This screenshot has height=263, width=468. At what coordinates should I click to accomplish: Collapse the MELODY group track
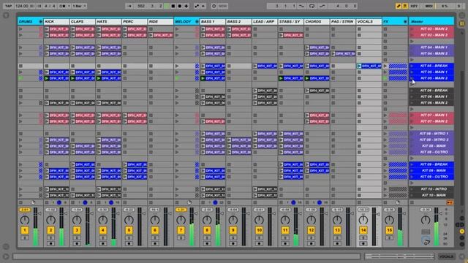[197, 22]
